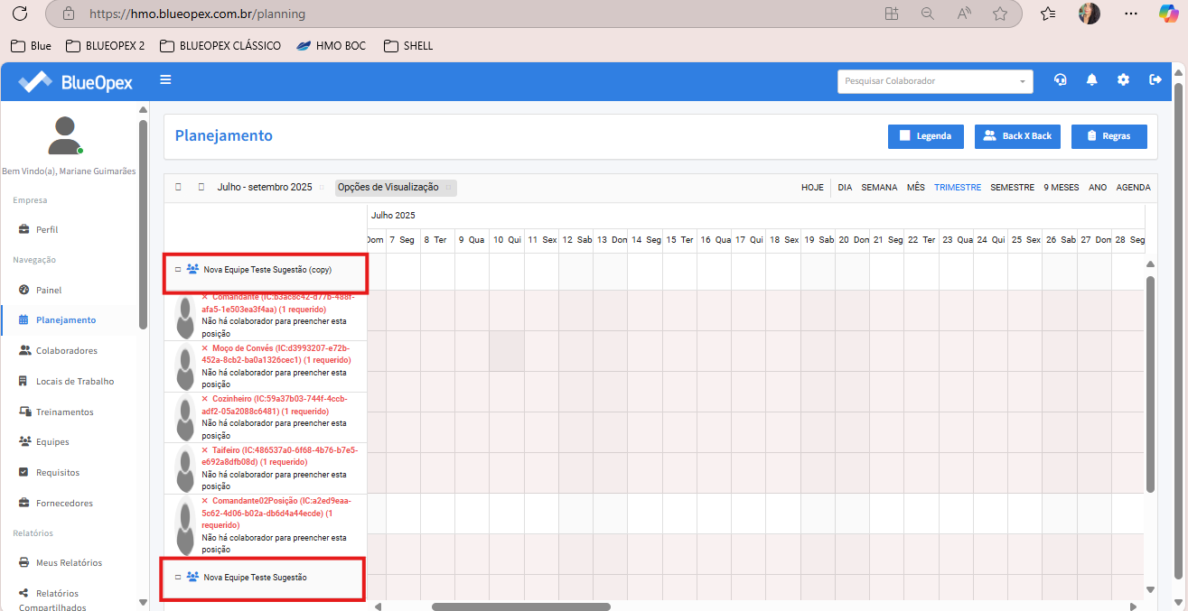The height and width of the screenshot is (611, 1188).
Task: Open the SHELL bookmark folder
Action: click(408, 45)
